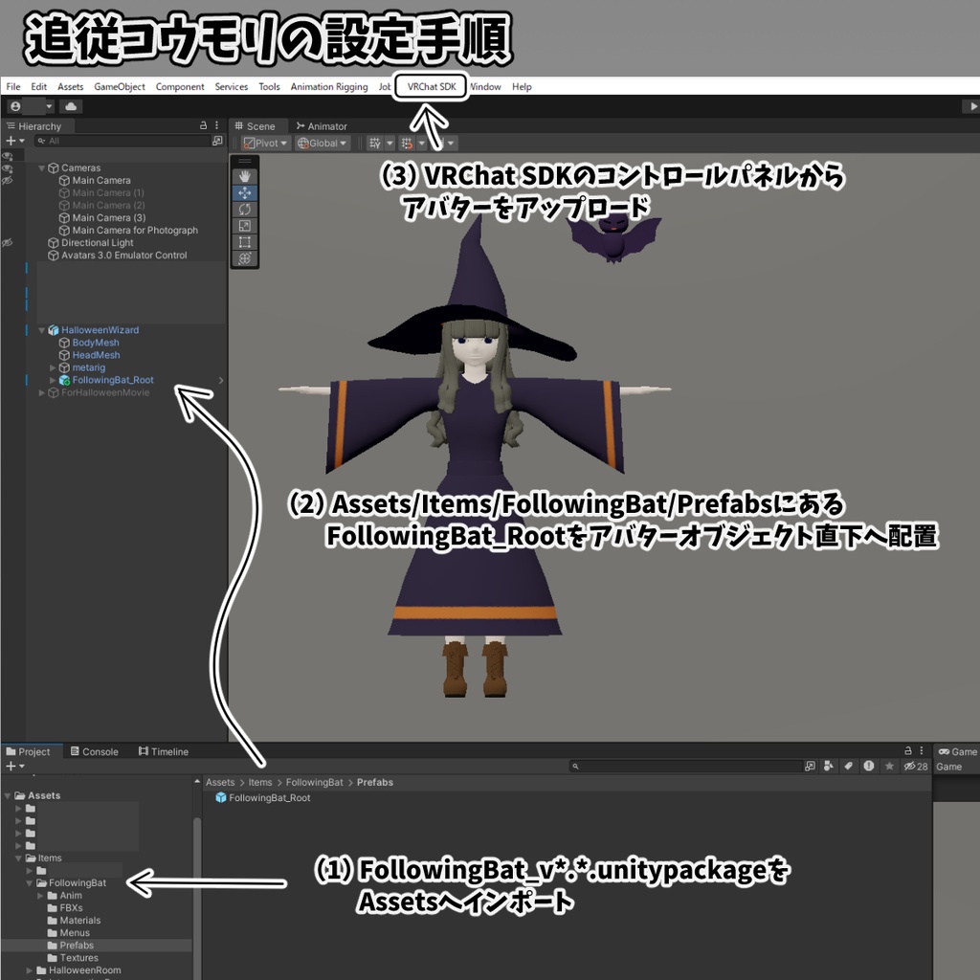
Task: Toggle visibility of the Main Camera row
Action: (8, 181)
